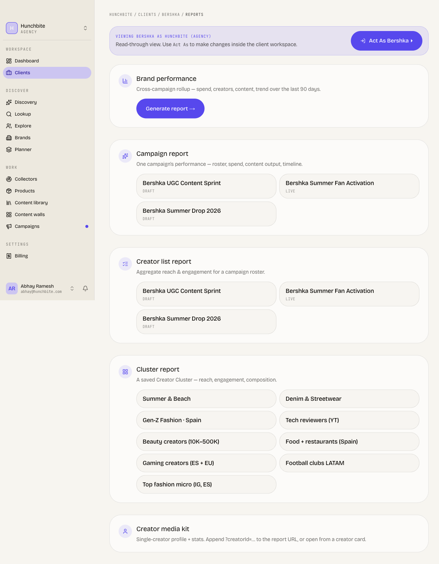This screenshot has height=564, width=439.
Task: Select the Tech reviewers (YT) cluster
Action: [x=349, y=420]
